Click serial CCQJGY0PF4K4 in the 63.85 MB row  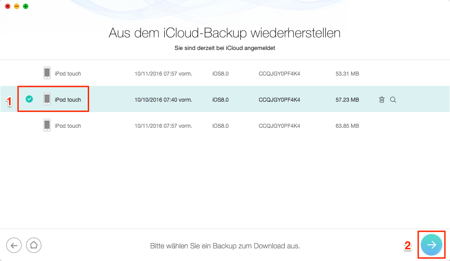click(279, 126)
